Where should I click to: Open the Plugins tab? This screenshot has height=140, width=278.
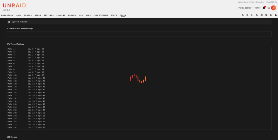[61, 15]
